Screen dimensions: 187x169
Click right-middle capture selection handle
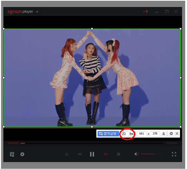click(x=181, y=78)
